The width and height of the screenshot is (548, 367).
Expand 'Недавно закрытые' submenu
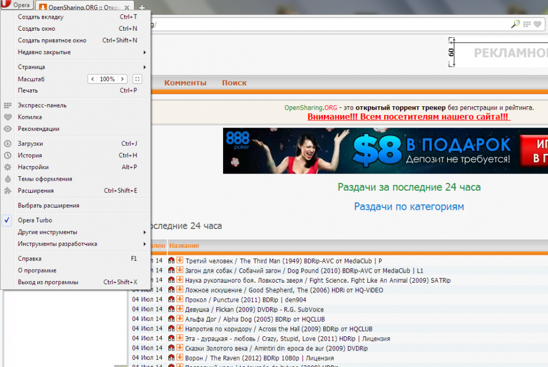(x=76, y=53)
